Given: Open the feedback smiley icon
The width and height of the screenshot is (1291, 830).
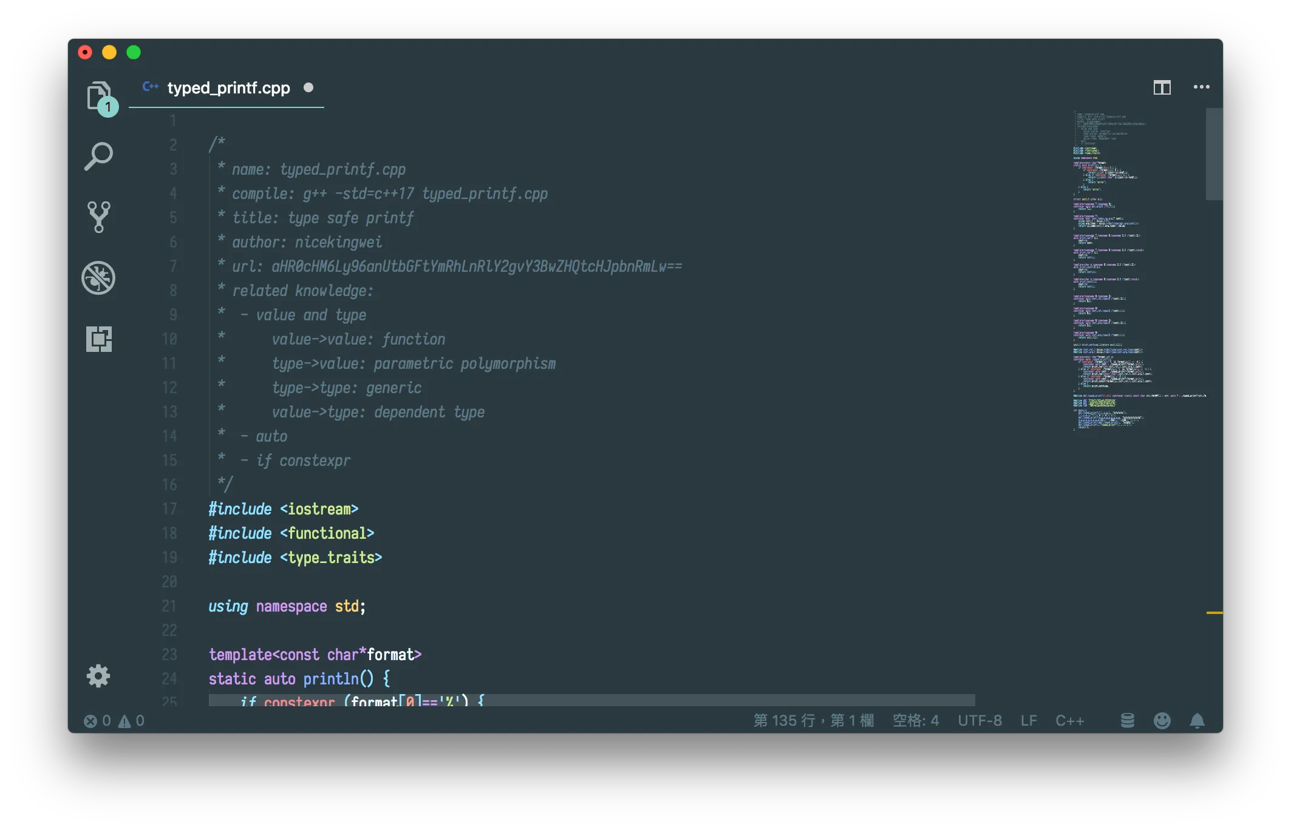Looking at the screenshot, I should (x=1162, y=720).
